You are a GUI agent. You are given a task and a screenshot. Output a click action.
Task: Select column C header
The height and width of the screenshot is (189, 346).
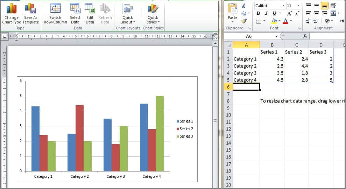pyautogui.click(x=296, y=45)
